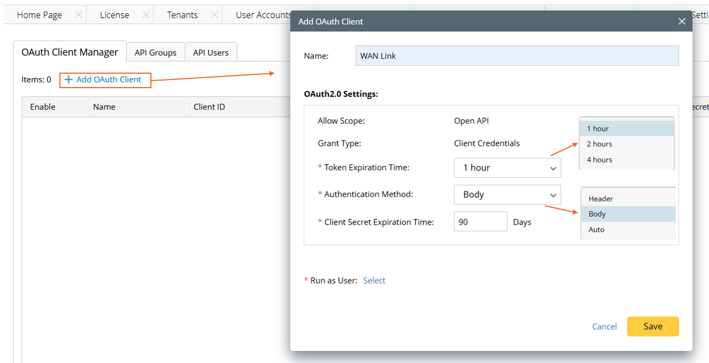The width and height of the screenshot is (709, 363).
Task: Click the plus icon for Add OAuth Client
Action: [x=69, y=80]
